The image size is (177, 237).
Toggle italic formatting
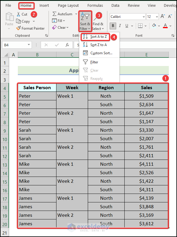119,26
